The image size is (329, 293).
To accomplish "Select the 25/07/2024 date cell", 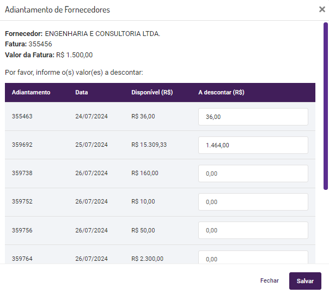I will pyautogui.click(x=92, y=145).
